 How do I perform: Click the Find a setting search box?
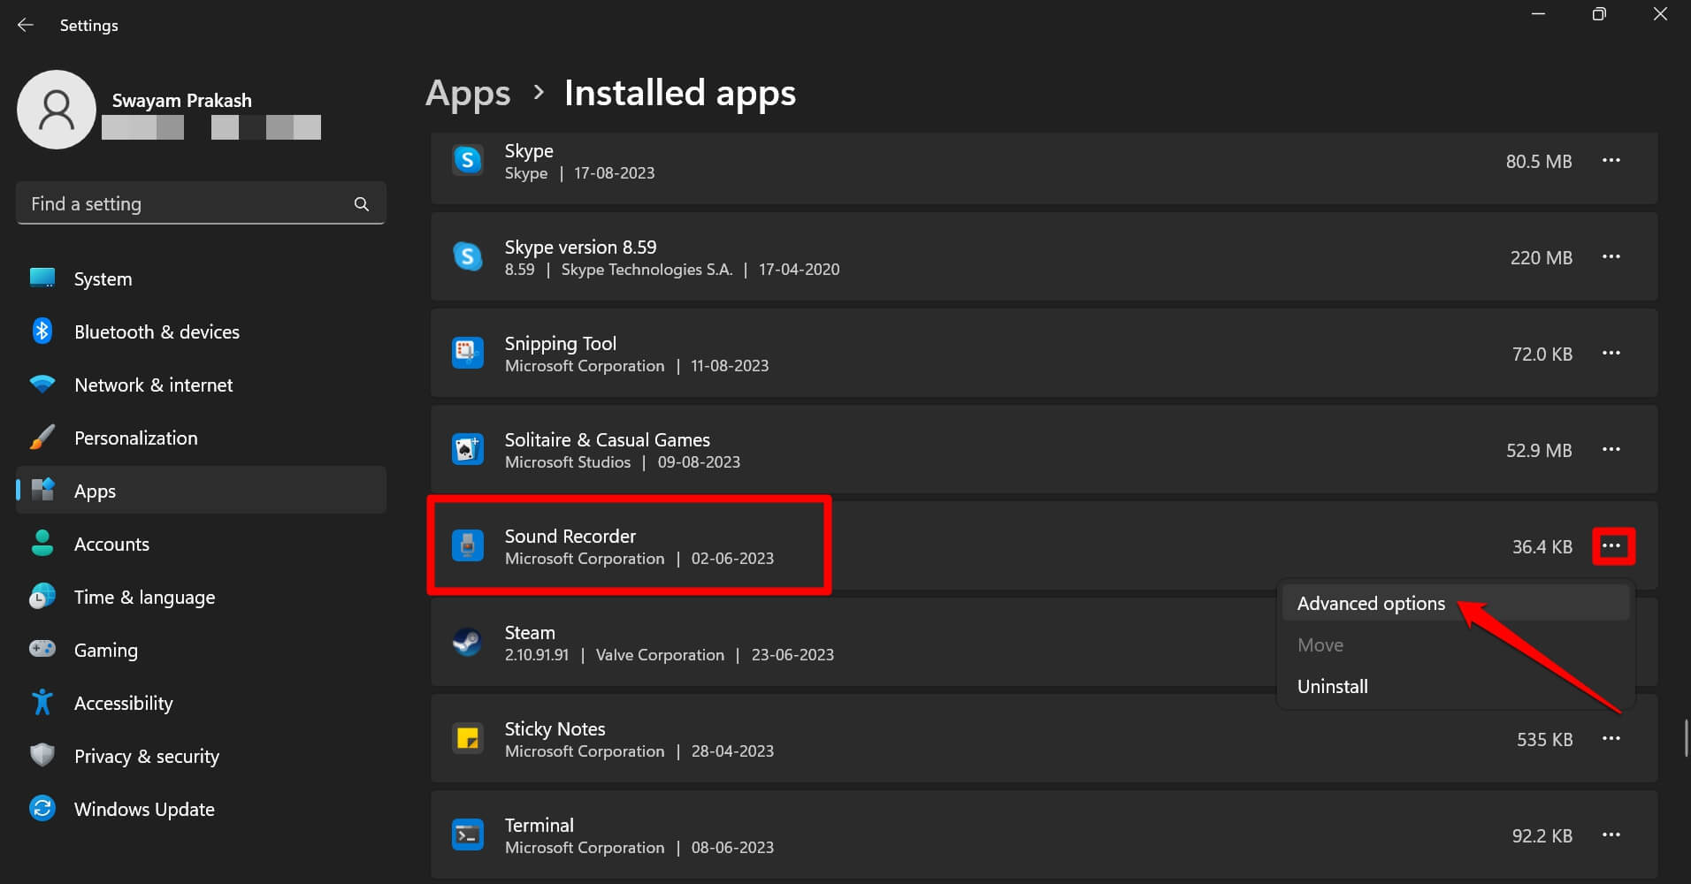tap(186, 204)
